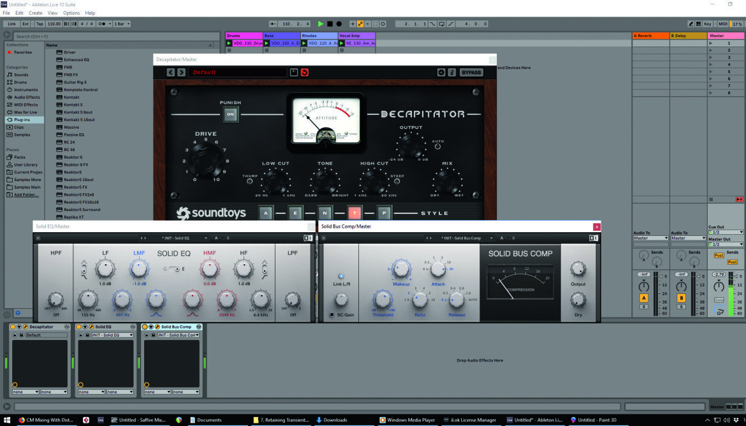
Task: Go to the previous Decapitator preset arrow
Action: click(x=171, y=72)
